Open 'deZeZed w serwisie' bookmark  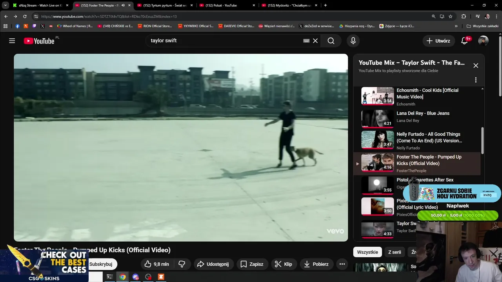[316, 26]
